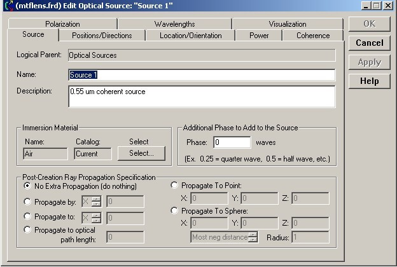This screenshot has height=267, width=397.
Task: Click in the Description text box
Action: (201, 97)
